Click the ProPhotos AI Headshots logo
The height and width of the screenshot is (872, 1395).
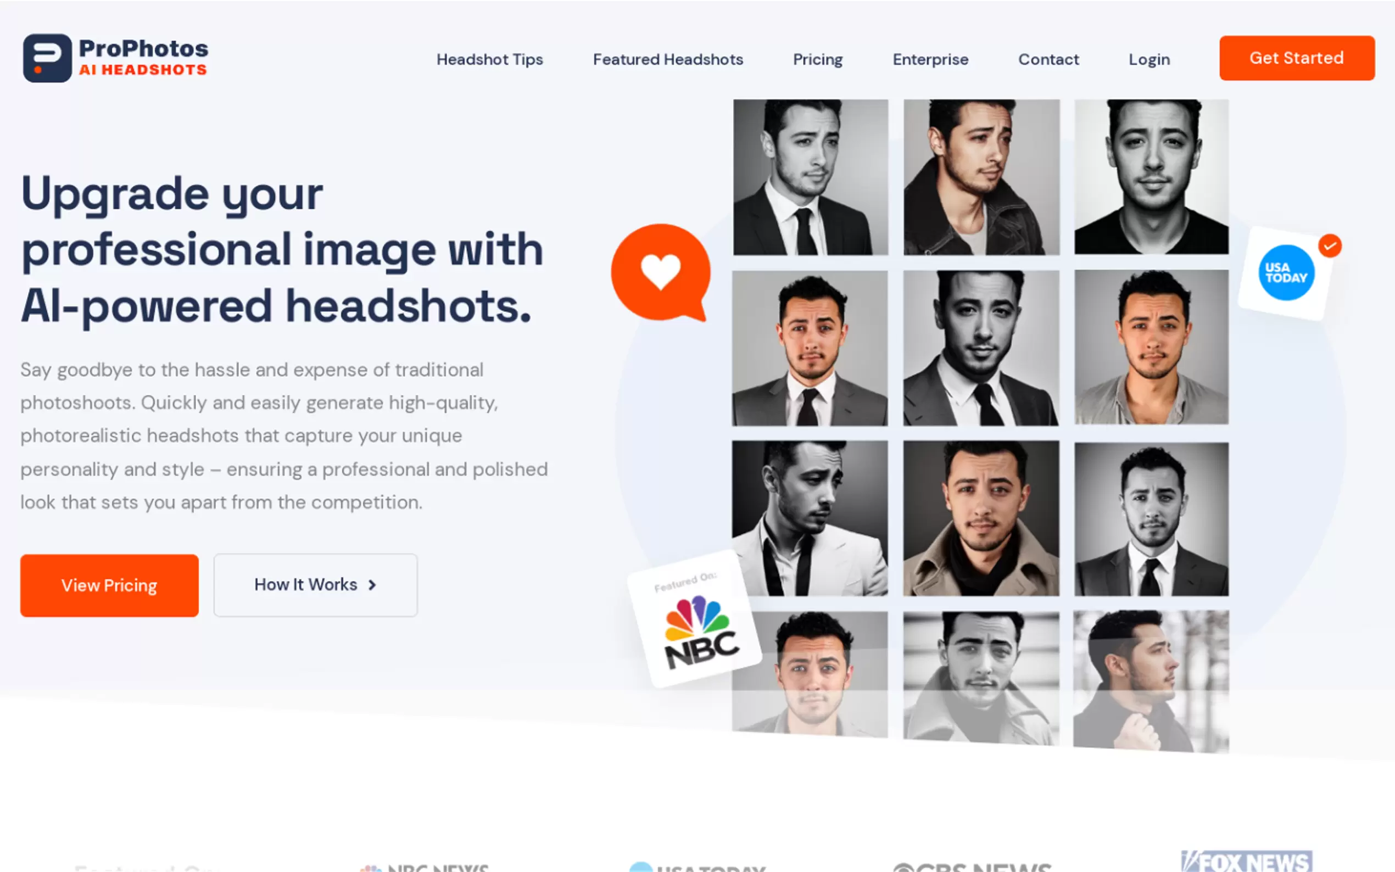pos(115,58)
